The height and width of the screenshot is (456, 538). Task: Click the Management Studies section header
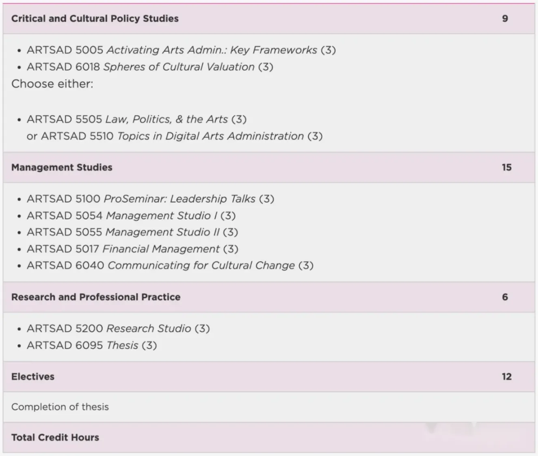[x=62, y=168]
